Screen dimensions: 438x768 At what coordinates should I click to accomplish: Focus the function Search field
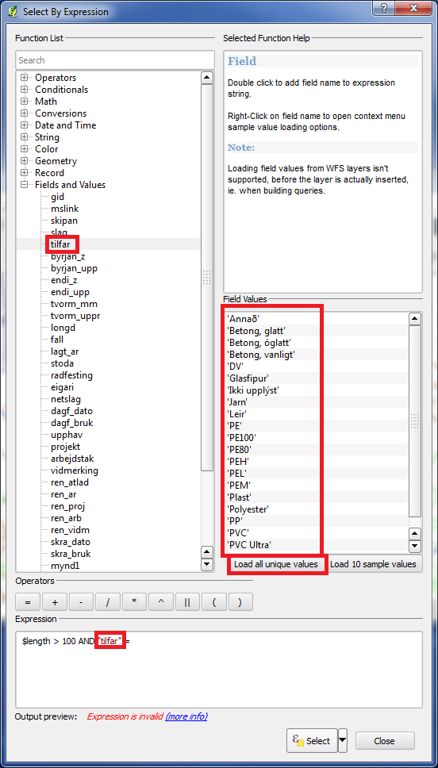point(115,60)
